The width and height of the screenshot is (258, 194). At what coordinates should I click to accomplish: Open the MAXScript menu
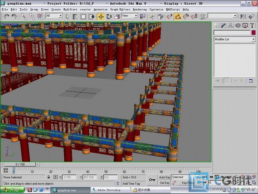pyautogui.click(x=173, y=10)
